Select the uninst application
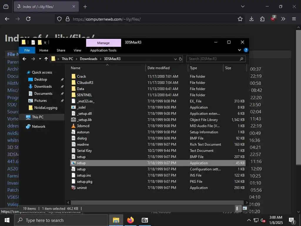Viewport: 301px width, 226px height. point(82,188)
